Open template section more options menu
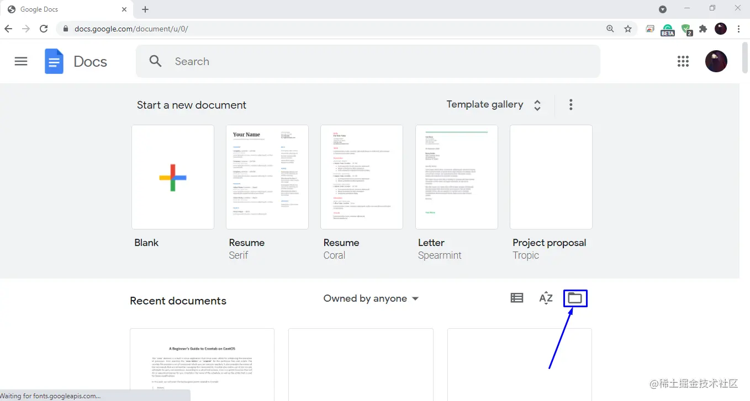This screenshot has height=401, width=750. 571,104
